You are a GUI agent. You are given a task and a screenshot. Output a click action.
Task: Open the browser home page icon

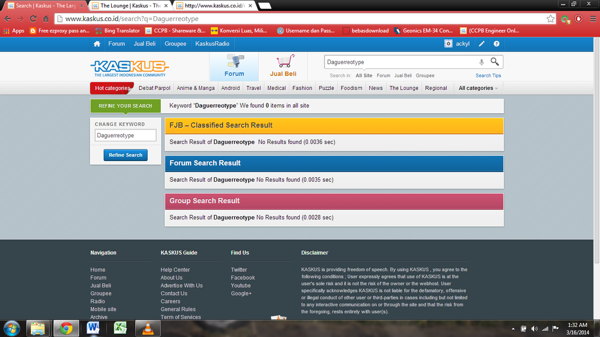(46, 19)
